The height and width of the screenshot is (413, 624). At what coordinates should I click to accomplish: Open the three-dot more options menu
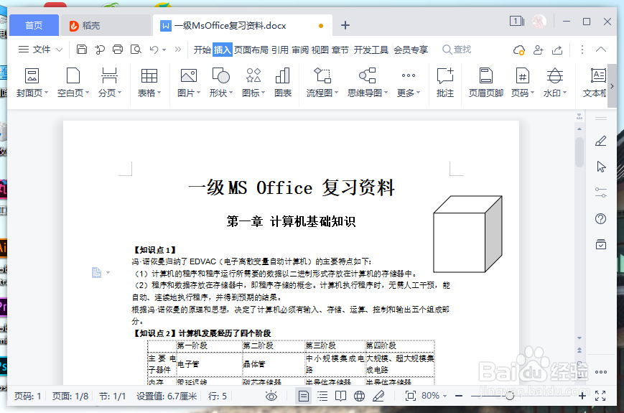click(582, 50)
